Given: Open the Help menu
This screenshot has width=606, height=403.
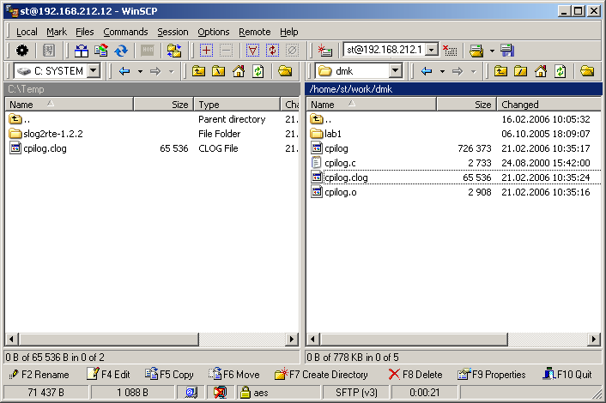Looking at the screenshot, I should pos(288,32).
